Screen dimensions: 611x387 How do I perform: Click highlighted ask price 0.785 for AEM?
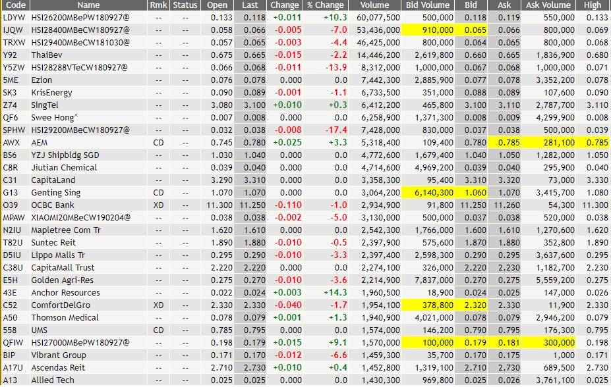[x=509, y=142]
